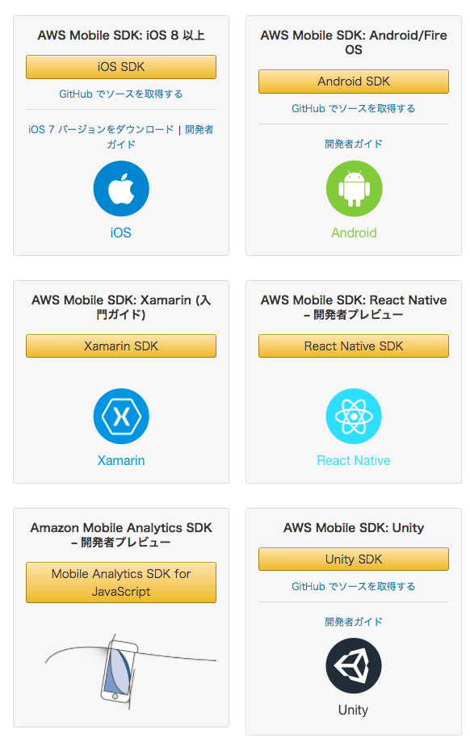Viewport: 470px width, 746px height.
Task: Open GitHub source link under Unity SDK
Action: pos(354,586)
